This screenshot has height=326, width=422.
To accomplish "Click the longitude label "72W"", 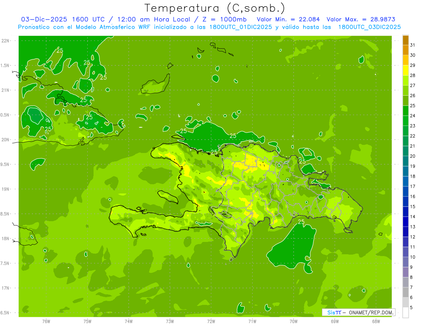I will click(211, 321).
